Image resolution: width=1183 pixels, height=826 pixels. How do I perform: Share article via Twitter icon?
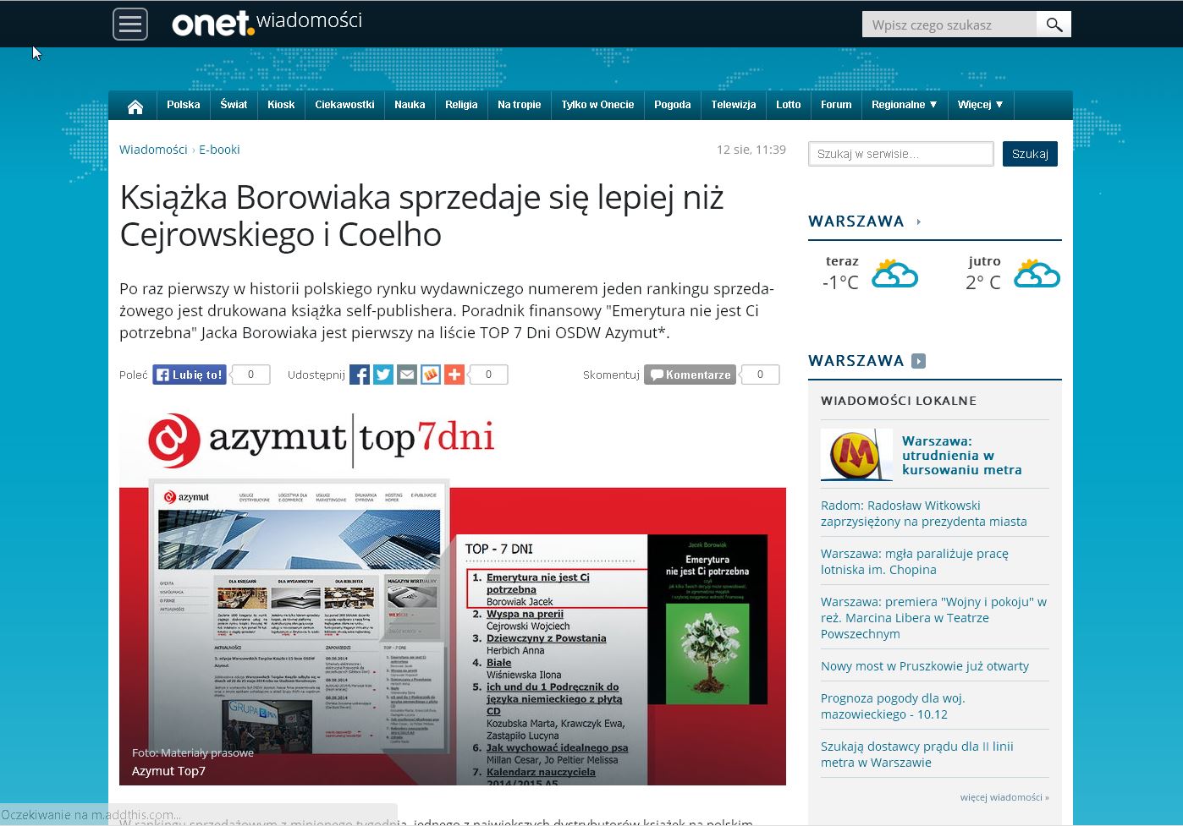383,375
